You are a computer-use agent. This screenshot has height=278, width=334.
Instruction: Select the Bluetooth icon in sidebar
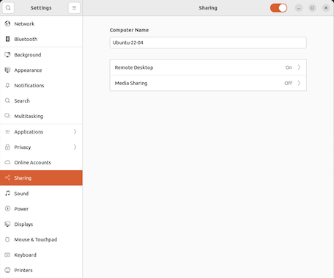[7, 39]
